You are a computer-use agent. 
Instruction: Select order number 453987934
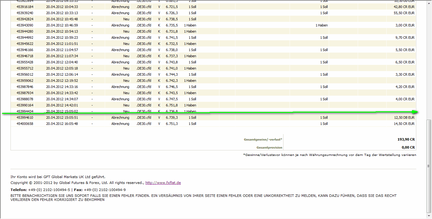25,93
